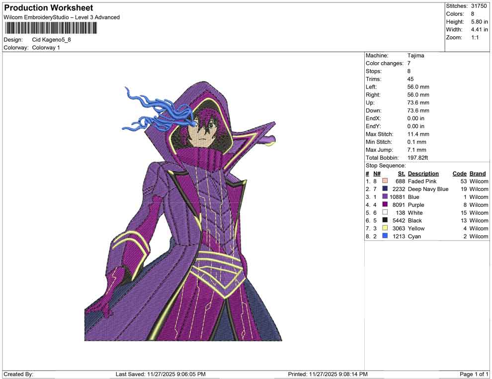Screen dimensions: 492x379
Task: Click the Up value 73.6 mm
Action: pyautogui.click(x=418, y=102)
